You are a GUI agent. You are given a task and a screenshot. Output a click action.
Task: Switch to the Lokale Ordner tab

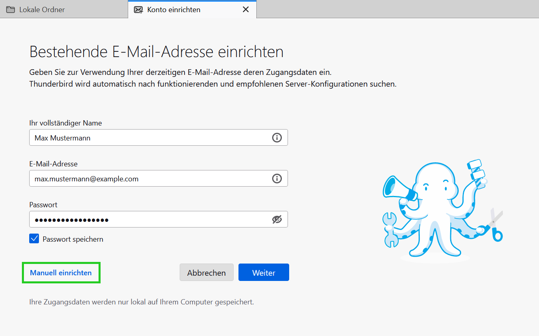42,9
